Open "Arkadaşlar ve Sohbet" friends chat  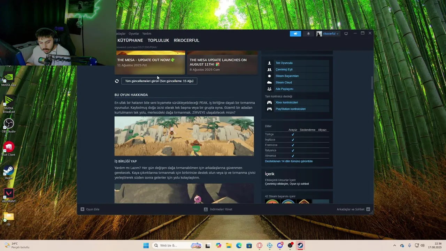coord(354,209)
